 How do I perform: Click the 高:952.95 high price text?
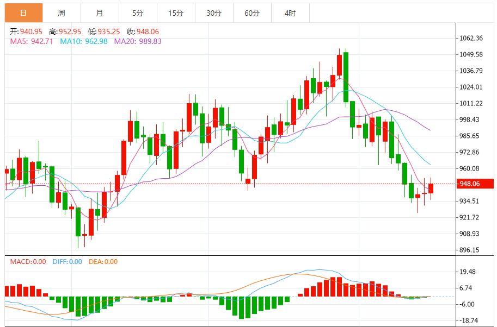pyautogui.click(x=65, y=32)
